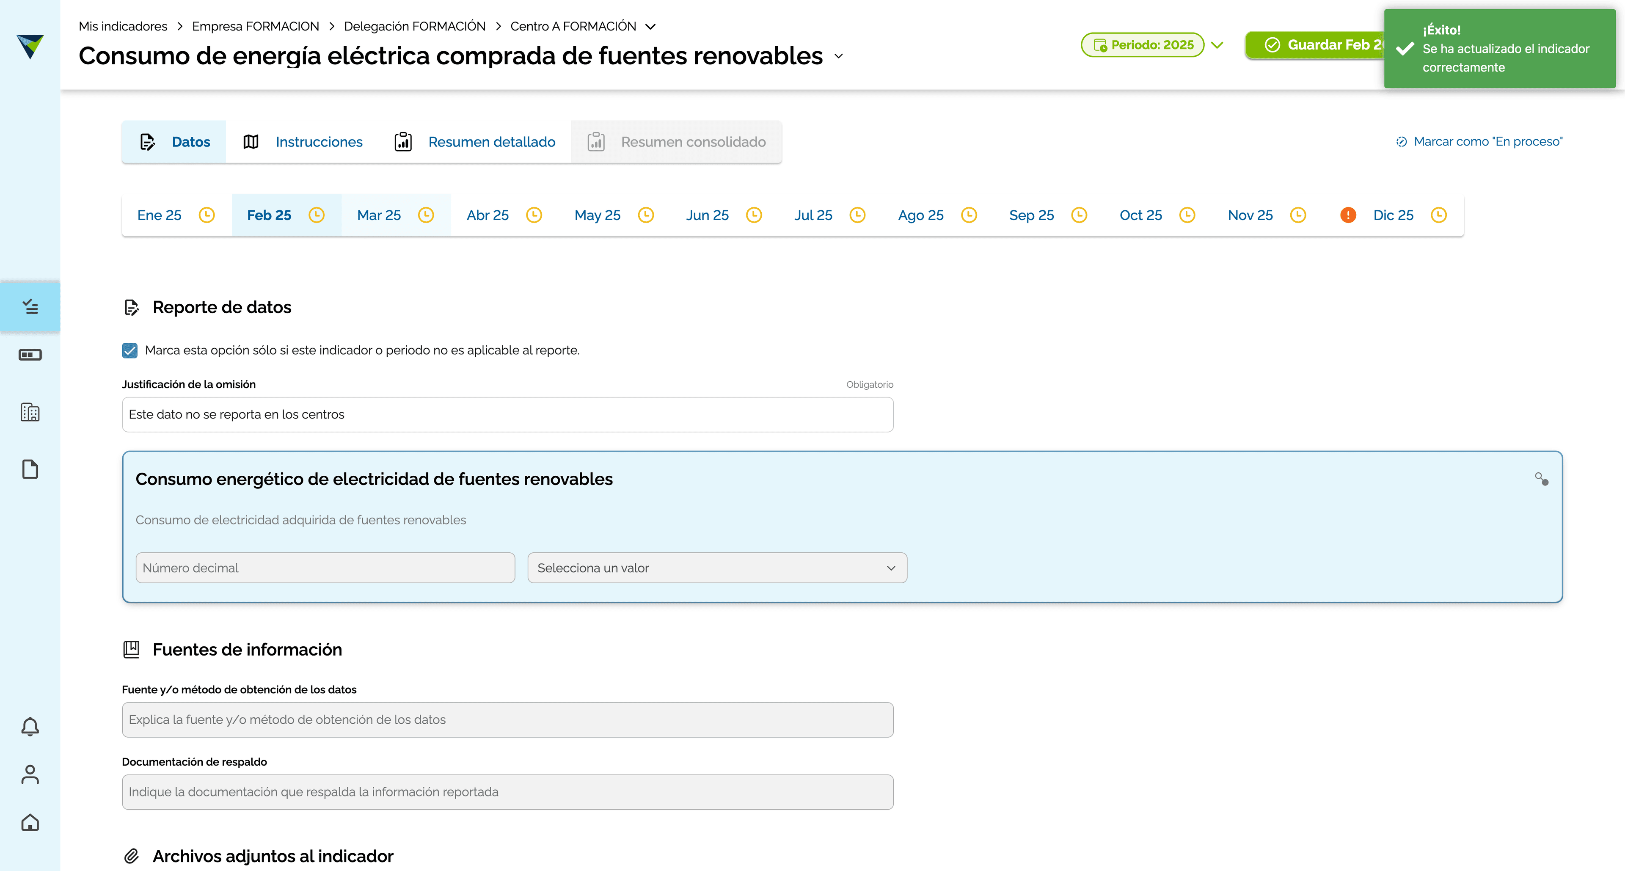Open the progress bar sidebar icon
This screenshot has height=871, width=1625.
30,355
